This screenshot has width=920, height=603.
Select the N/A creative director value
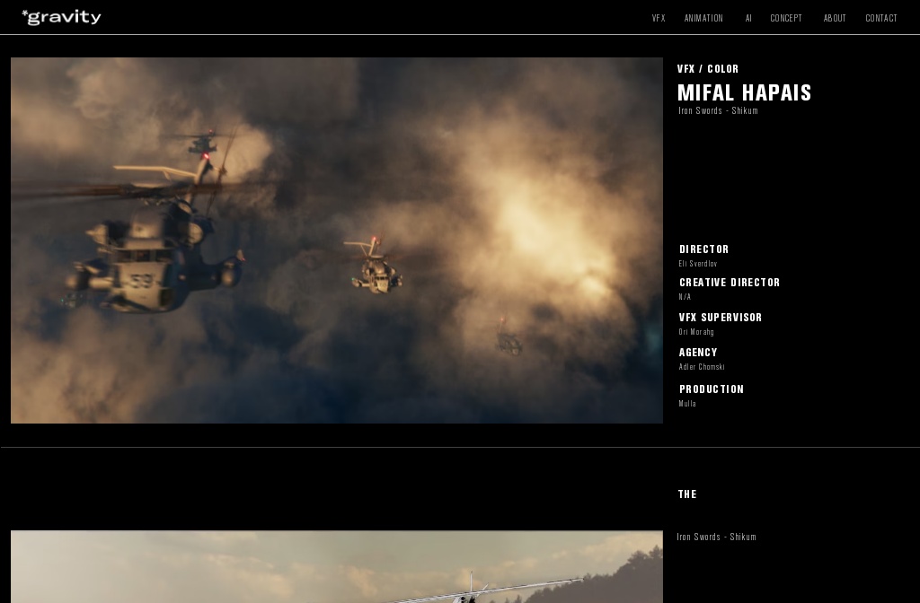(685, 297)
